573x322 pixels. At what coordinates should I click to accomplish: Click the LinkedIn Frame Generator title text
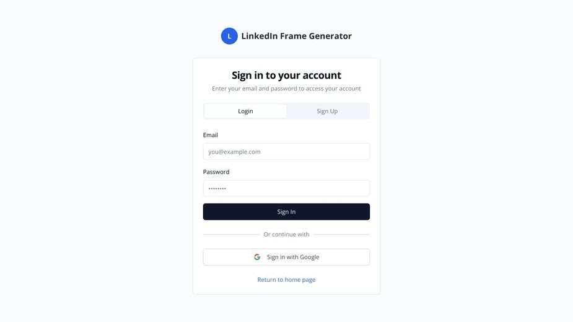[296, 36]
